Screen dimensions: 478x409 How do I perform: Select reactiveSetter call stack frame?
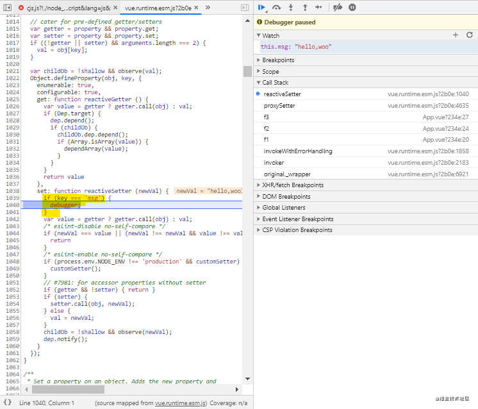pyautogui.click(x=366, y=94)
